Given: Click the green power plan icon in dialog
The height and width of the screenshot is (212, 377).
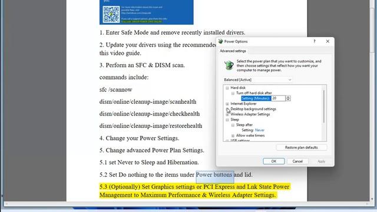Looking at the screenshot, I should click(x=229, y=65).
